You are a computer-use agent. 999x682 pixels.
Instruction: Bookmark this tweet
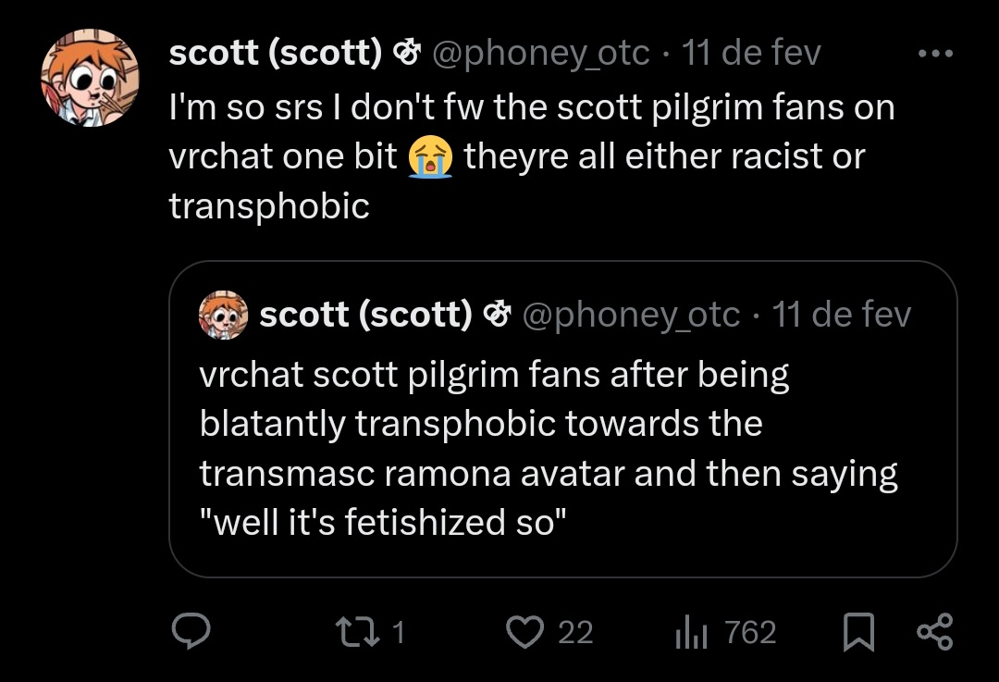click(859, 632)
